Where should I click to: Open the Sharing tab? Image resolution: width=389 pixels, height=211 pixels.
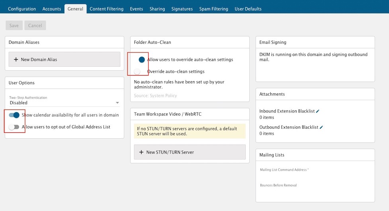pyautogui.click(x=157, y=9)
